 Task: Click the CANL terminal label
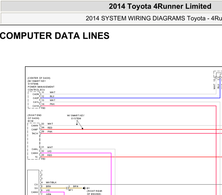(x=35, y=149)
